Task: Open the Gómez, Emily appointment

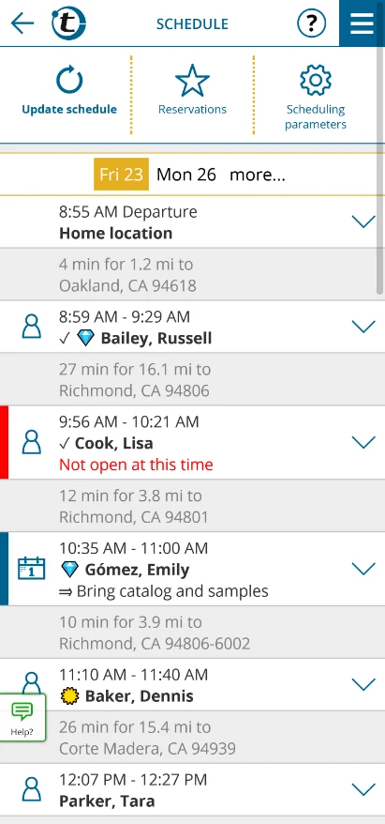Action: [x=193, y=569]
